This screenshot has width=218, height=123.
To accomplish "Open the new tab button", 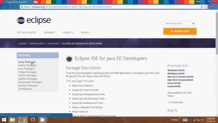I will pos(35,2).
